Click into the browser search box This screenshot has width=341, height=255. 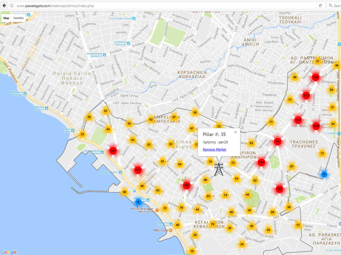click(334, 6)
